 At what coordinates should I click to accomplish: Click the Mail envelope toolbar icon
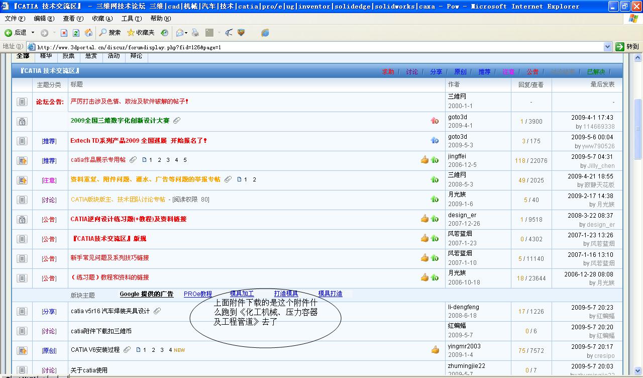click(x=179, y=33)
